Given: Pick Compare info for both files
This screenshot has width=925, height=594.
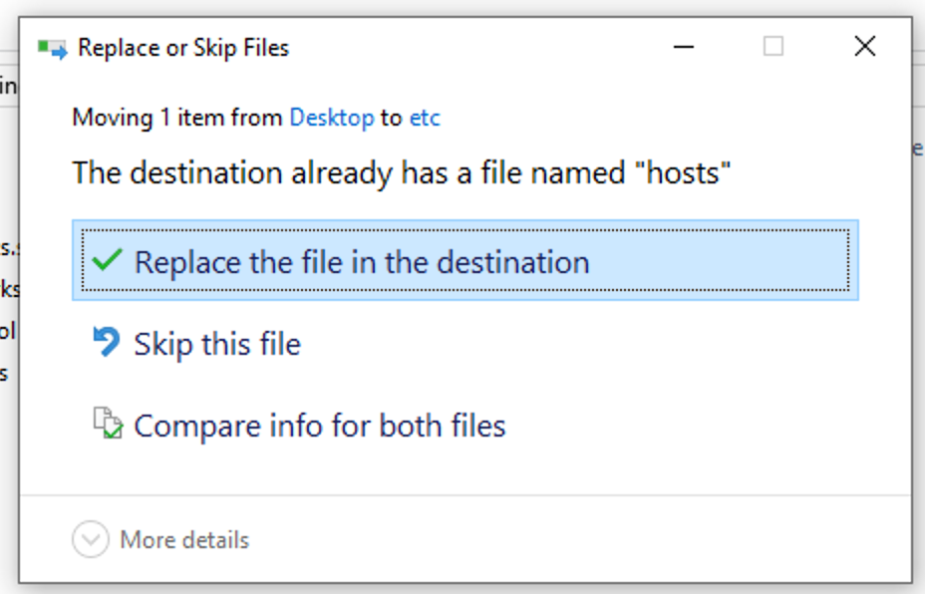Looking at the screenshot, I should pyautogui.click(x=320, y=426).
